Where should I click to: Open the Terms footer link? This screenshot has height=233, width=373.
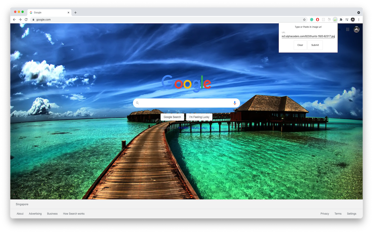pos(338,214)
